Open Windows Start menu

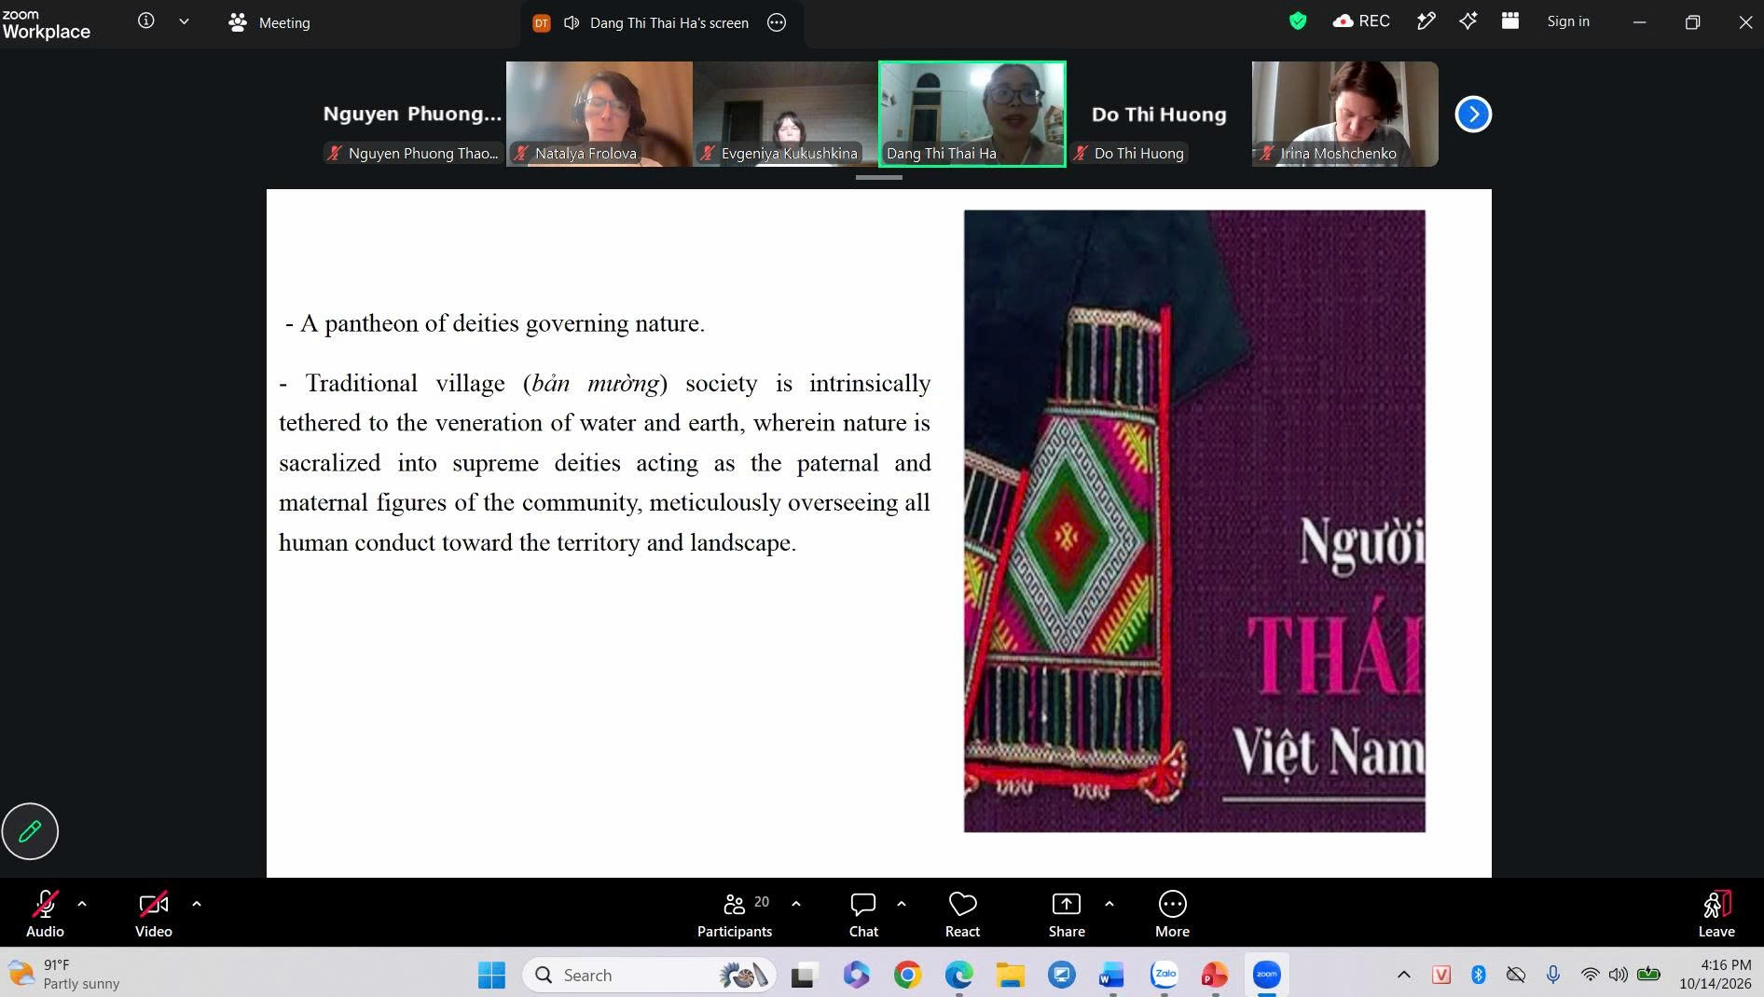[491, 975]
